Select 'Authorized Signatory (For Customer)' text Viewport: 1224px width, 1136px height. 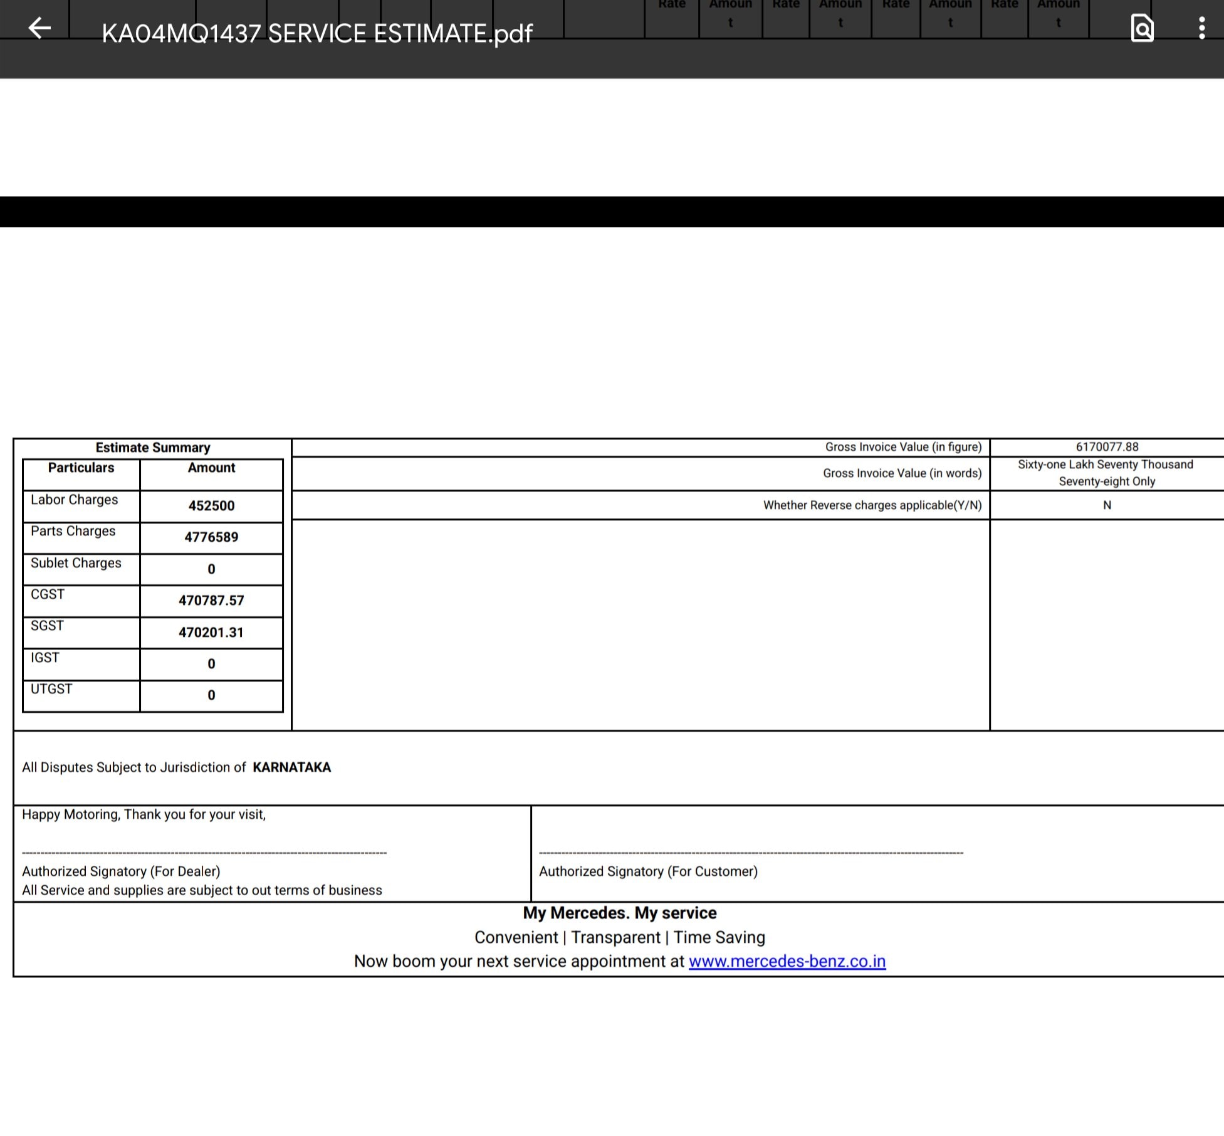point(648,871)
